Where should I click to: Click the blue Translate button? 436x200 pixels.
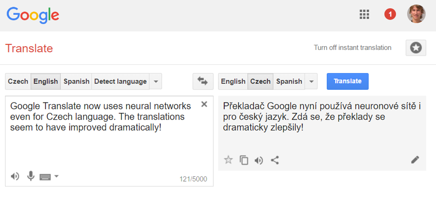[348, 81]
